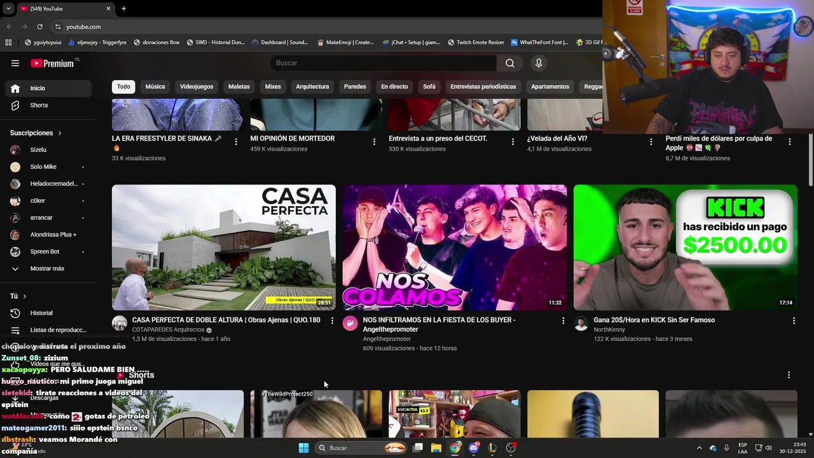Play the CASA PERFECTA video thumbnail

[x=224, y=247]
